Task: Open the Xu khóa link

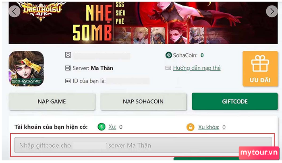Action: tap(209, 127)
